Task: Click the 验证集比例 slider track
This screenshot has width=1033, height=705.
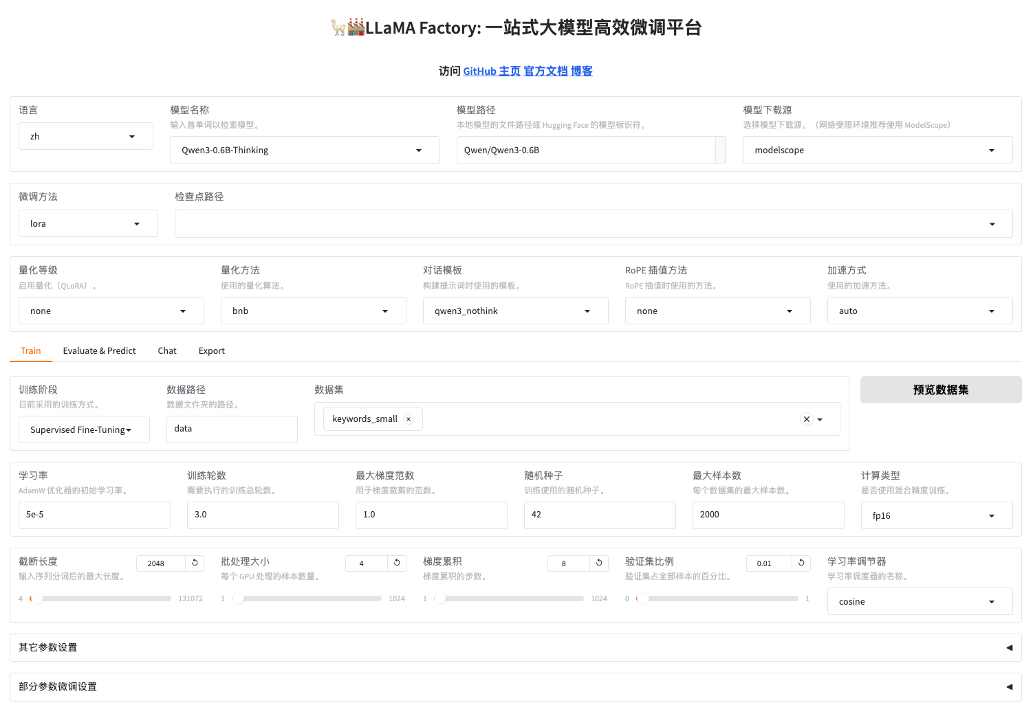Action: click(x=717, y=598)
